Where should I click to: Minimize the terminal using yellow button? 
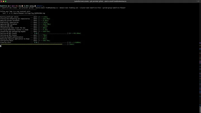tap(3, 1)
